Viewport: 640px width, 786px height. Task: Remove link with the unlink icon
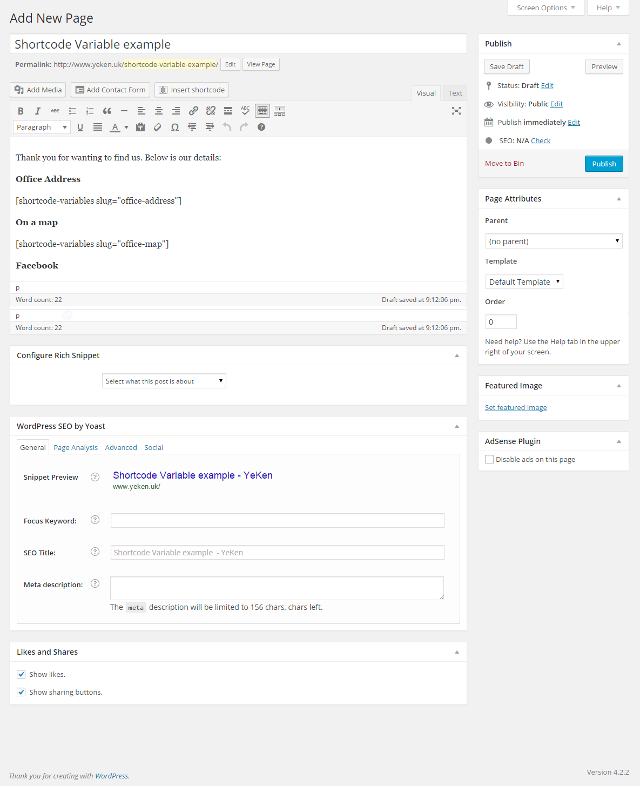[x=211, y=111]
